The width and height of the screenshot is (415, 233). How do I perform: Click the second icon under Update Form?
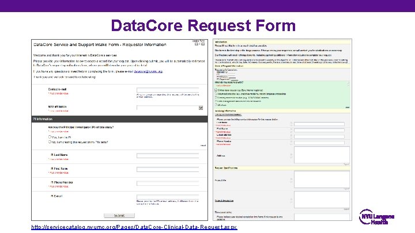tap(203, 44)
